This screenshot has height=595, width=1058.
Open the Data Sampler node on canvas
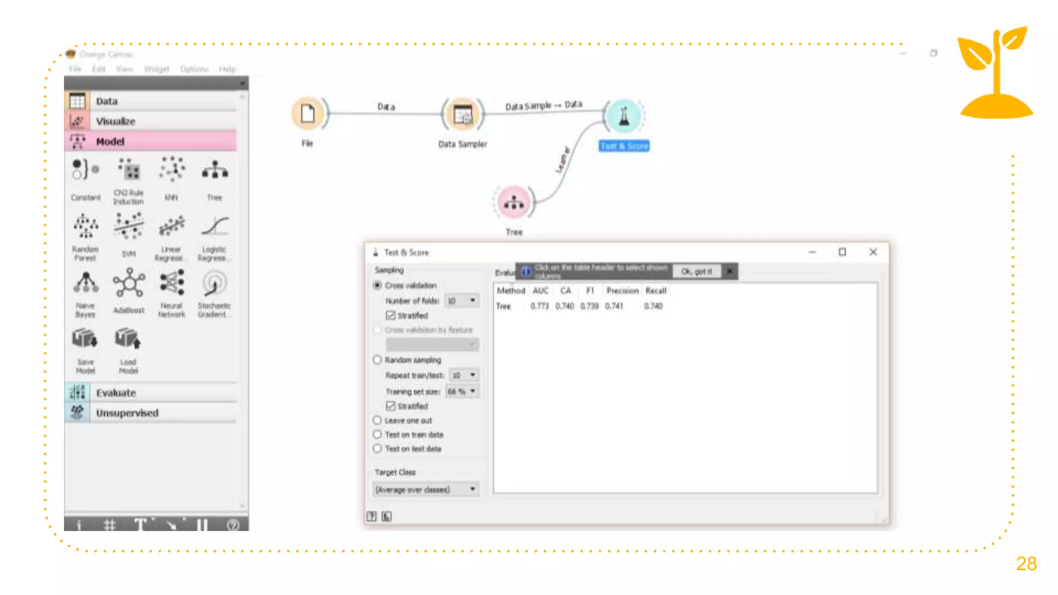click(462, 115)
